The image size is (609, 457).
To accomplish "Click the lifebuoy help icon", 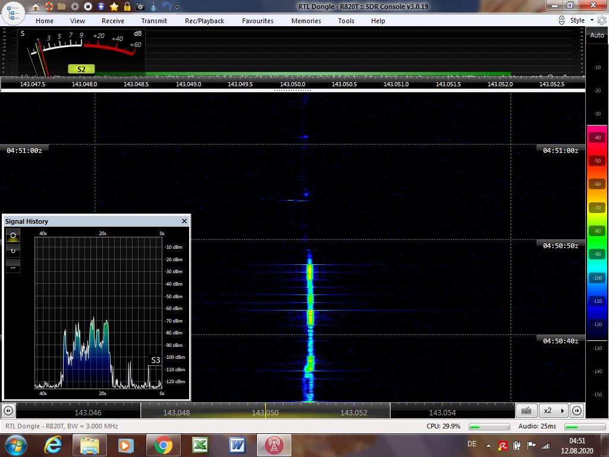I will (x=49, y=6).
